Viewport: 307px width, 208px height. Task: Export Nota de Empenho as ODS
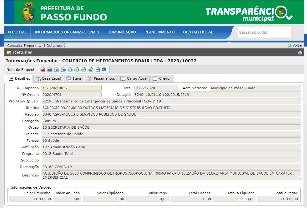tap(77, 70)
